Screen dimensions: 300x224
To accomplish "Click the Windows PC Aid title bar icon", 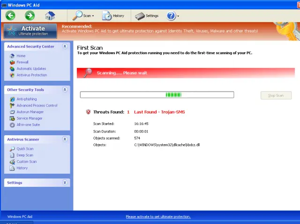I will click(x=4, y=5).
